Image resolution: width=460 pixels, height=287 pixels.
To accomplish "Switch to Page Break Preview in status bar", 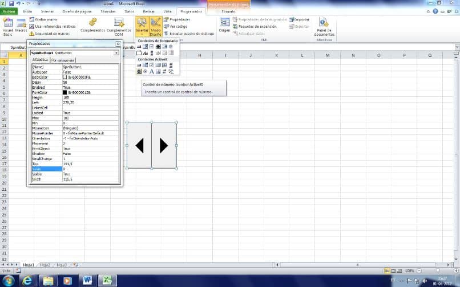I will pos(400,270).
